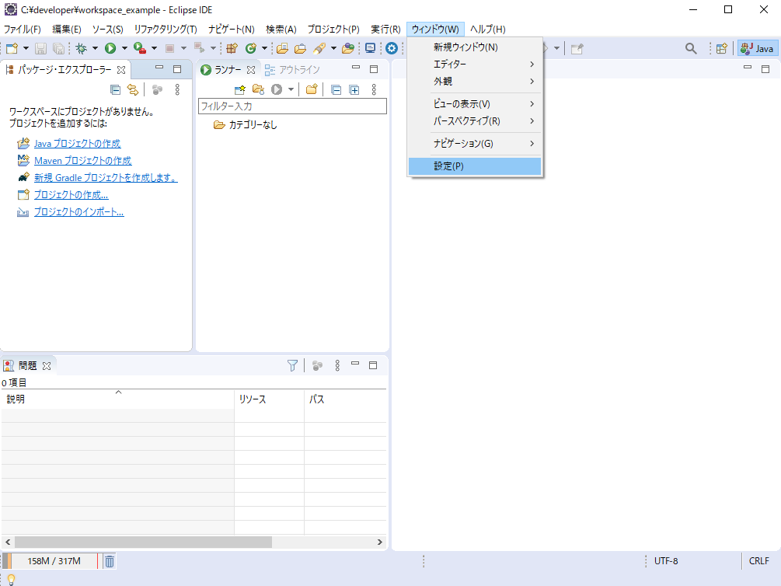
Task: Click the Save icon in the toolbar
Action: click(x=41, y=48)
